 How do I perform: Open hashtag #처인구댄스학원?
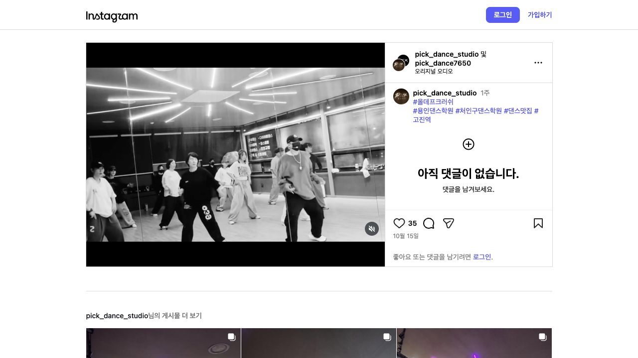pyautogui.click(x=478, y=111)
